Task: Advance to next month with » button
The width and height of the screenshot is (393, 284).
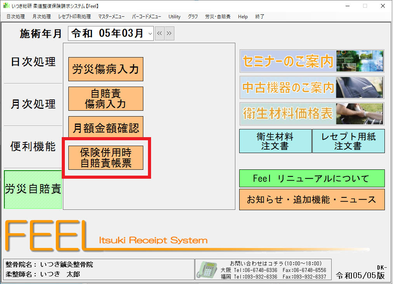Action: point(169,33)
